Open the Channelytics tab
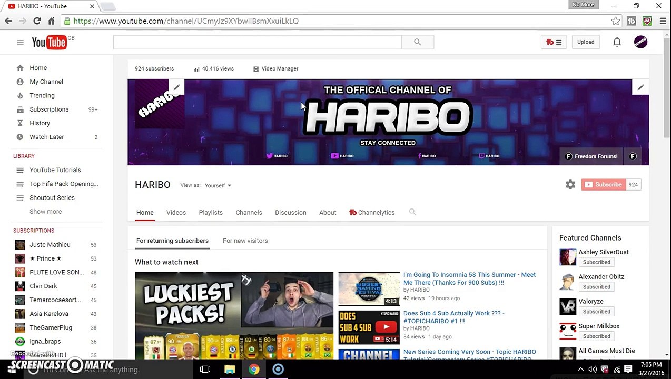 point(372,213)
